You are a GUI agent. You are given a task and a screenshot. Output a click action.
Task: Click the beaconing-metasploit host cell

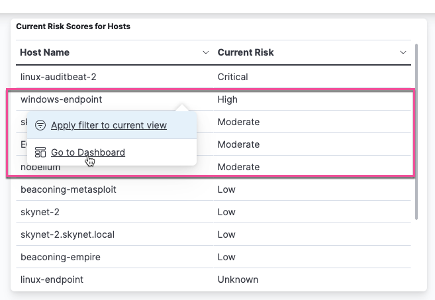pos(69,189)
